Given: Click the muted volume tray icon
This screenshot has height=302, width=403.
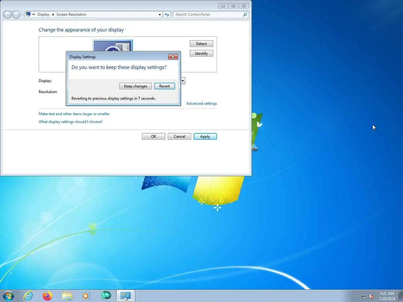Looking at the screenshot, I should click(x=372, y=296).
